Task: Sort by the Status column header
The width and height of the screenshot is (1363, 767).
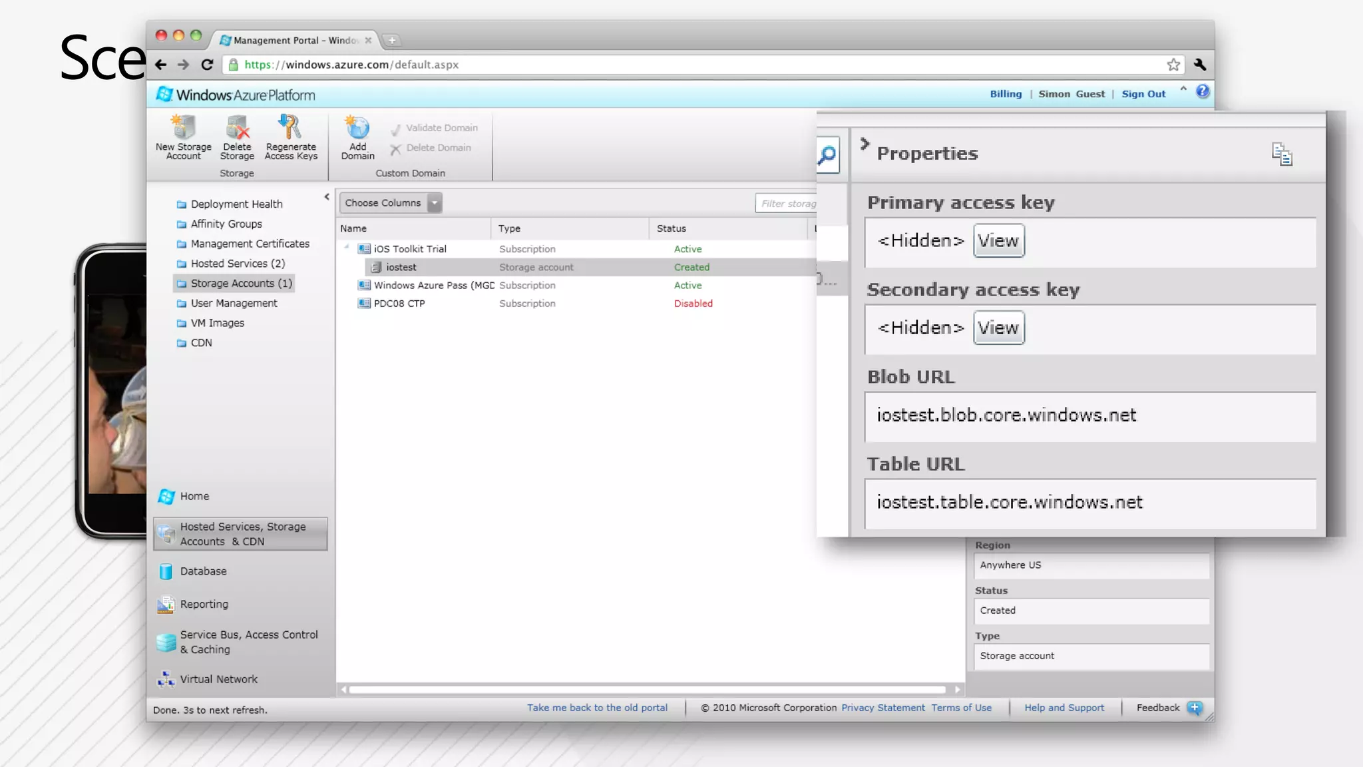Action: pos(728,228)
